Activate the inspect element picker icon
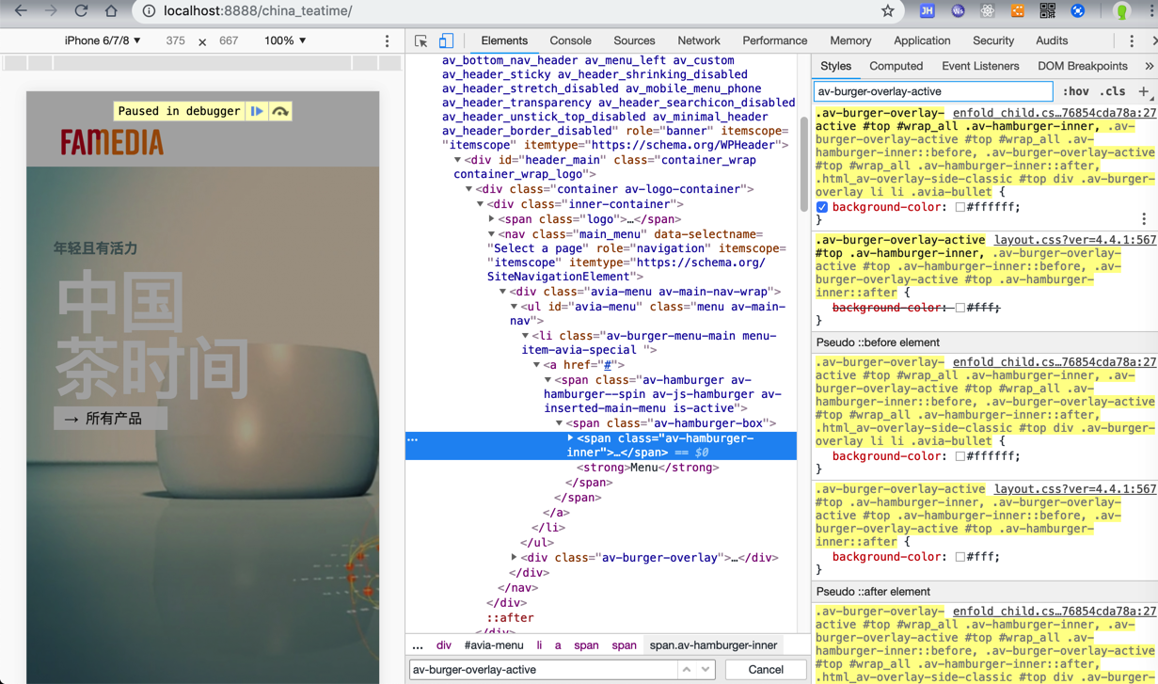 tap(420, 41)
